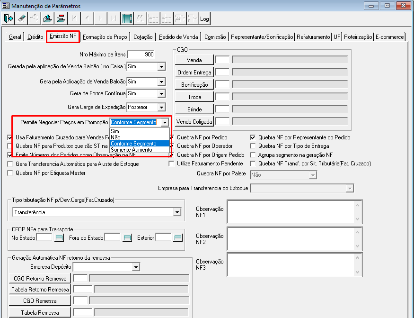Enable Quebra NF por Etiqueta Master checkbox
The image size is (414, 318).
pyautogui.click(x=10, y=173)
